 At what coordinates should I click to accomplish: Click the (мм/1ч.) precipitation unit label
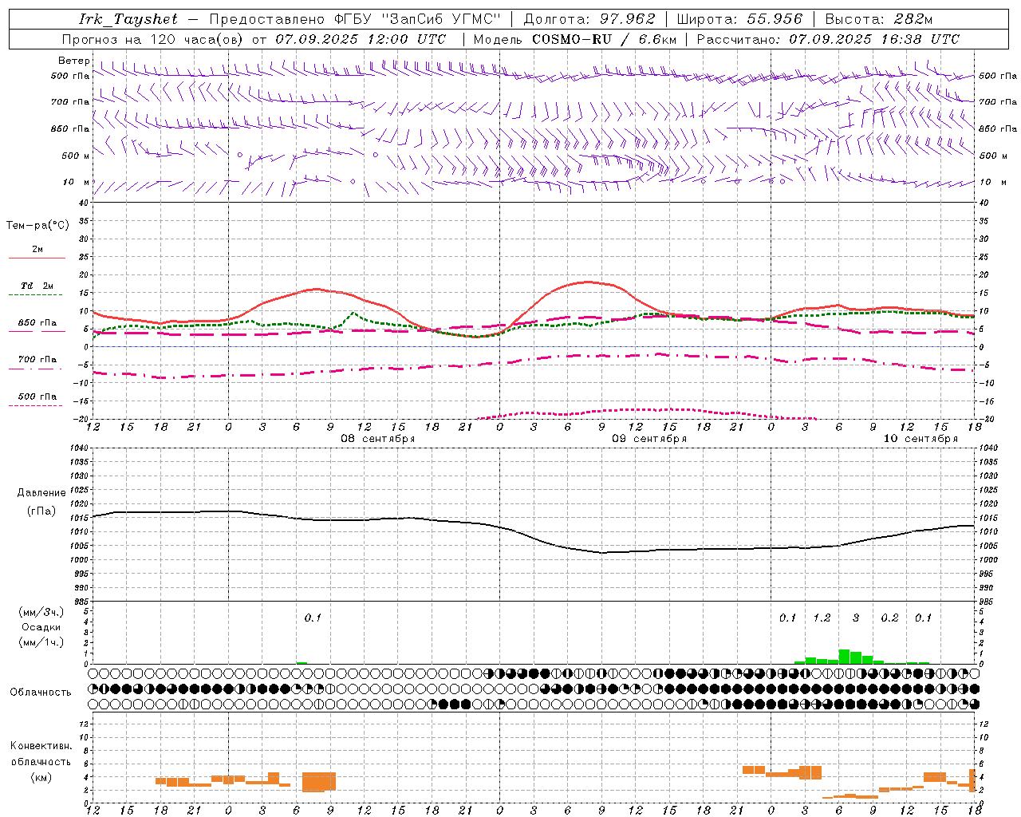(41, 642)
